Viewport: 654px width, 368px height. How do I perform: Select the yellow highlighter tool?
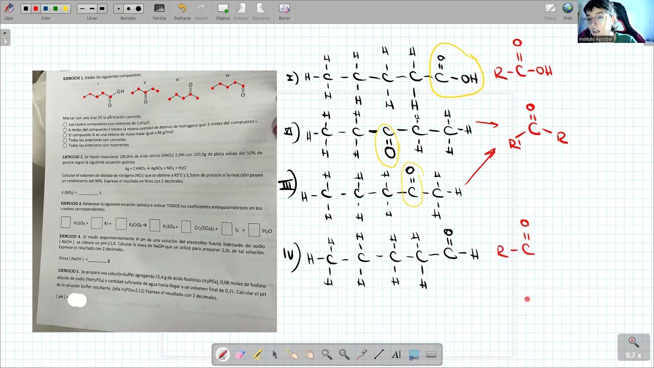click(x=258, y=354)
